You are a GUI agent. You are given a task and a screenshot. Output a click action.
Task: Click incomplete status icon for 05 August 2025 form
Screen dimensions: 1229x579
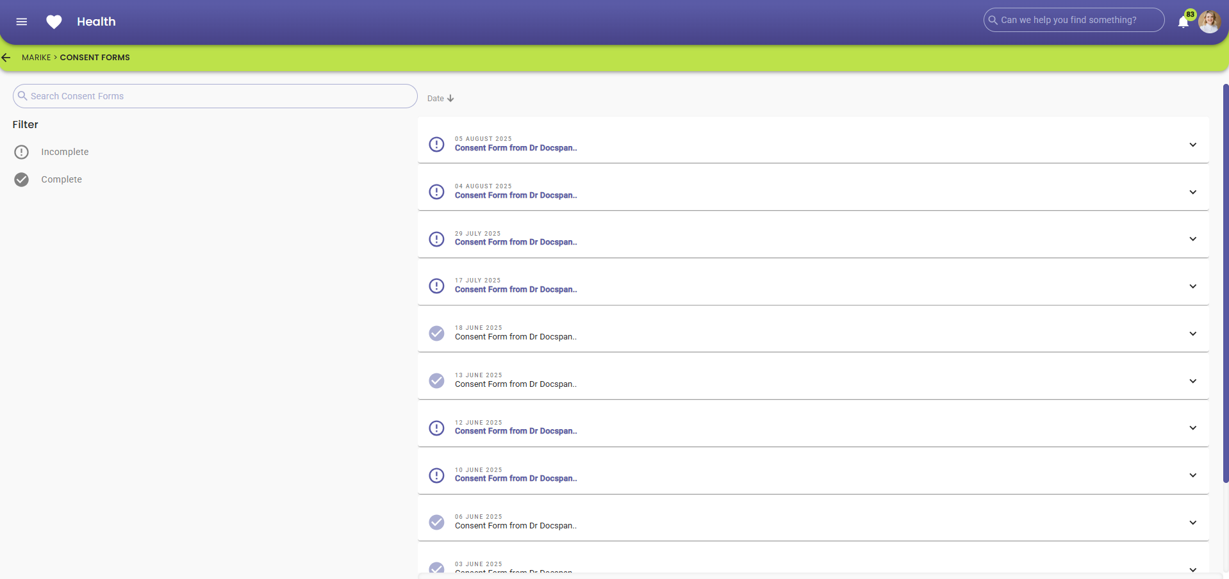pyautogui.click(x=436, y=144)
